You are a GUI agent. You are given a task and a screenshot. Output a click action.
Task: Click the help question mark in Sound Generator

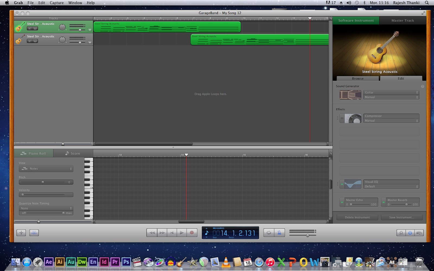(422, 86)
